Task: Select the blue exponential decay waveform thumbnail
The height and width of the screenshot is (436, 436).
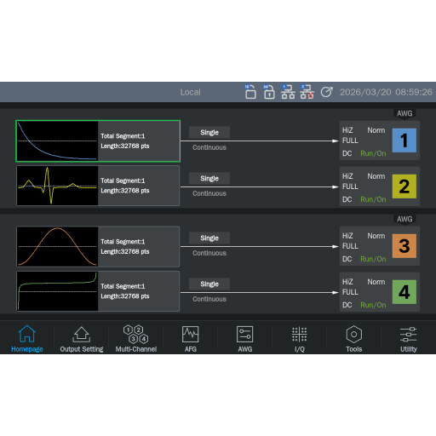Action: (57, 141)
